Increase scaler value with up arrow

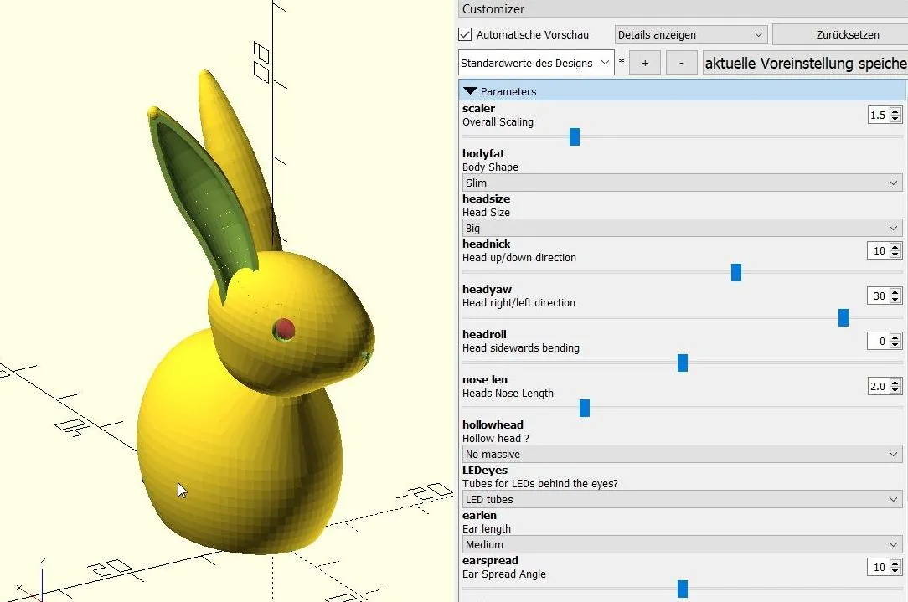click(895, 111)
